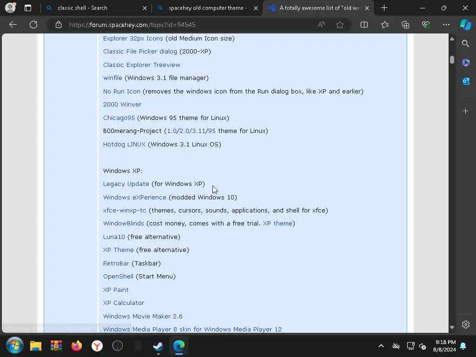Image resolution: width=476 pixels, height=357 pixels.
Task: Open the B00merang '3.11' theme link
Action: [x=198, y=131]
